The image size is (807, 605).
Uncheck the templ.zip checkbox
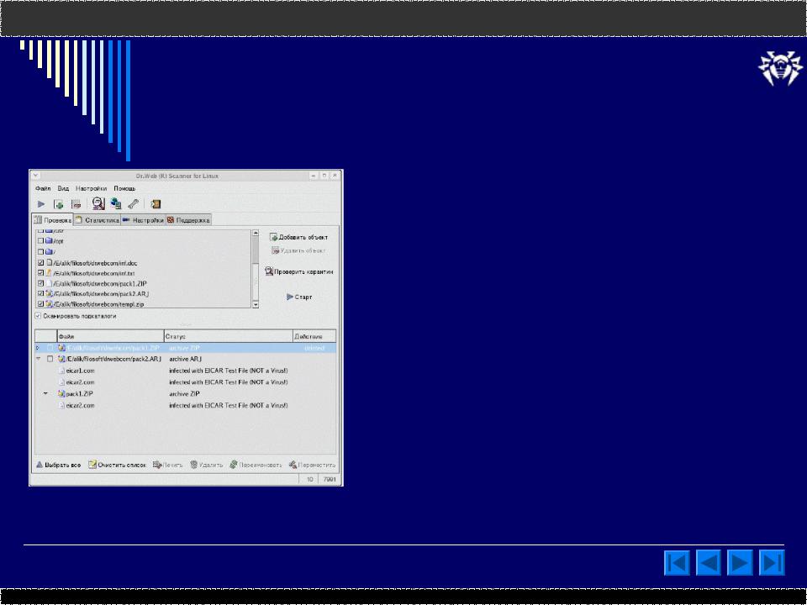click(x=40, y=304)
